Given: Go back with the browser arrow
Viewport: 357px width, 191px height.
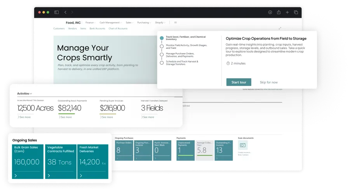Looking at the screenshot, I should click(65, 12).
